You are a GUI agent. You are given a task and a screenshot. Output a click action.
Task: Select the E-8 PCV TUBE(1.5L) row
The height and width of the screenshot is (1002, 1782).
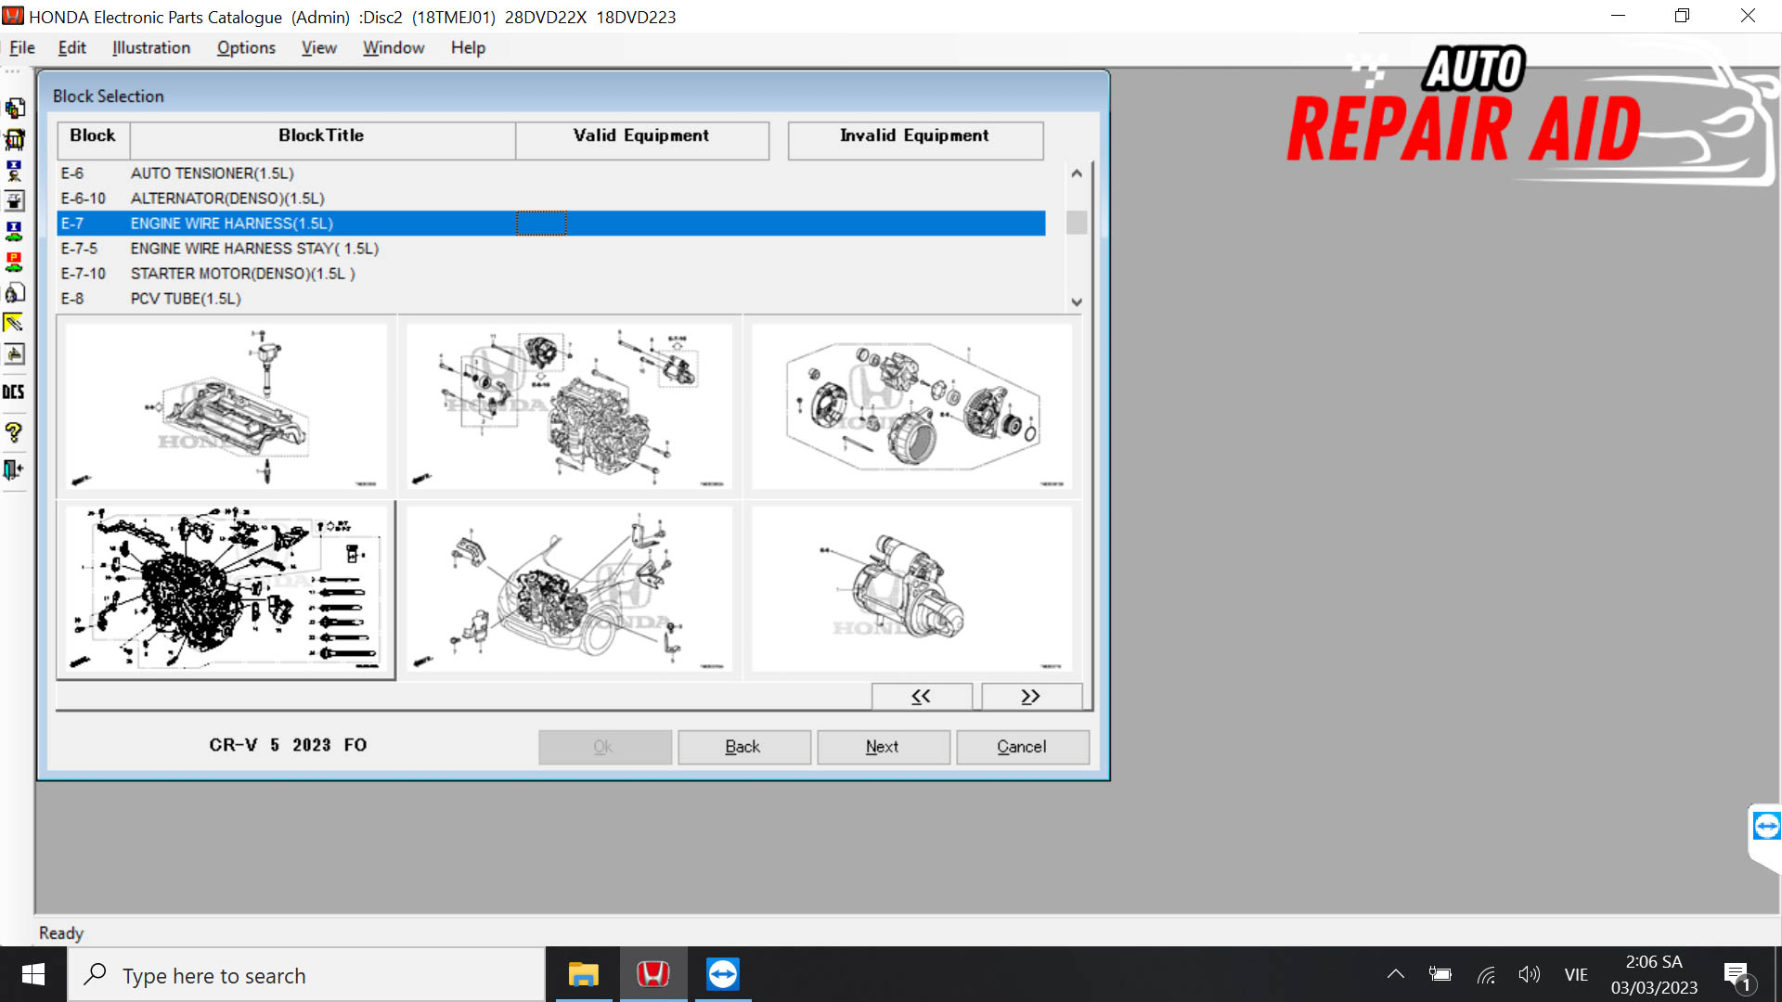tap(551, 299)
